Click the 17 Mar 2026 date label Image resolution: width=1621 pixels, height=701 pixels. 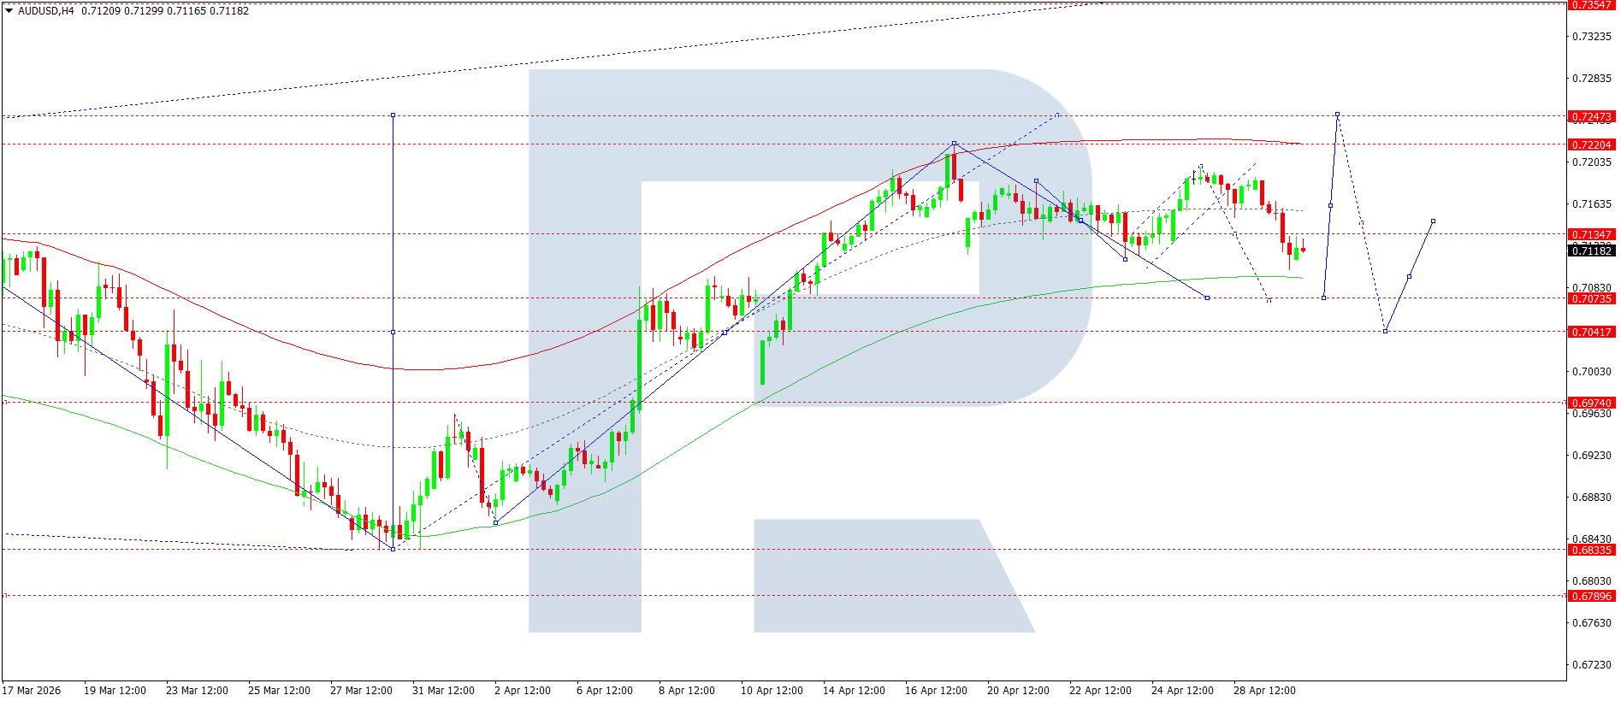point(32,691)
